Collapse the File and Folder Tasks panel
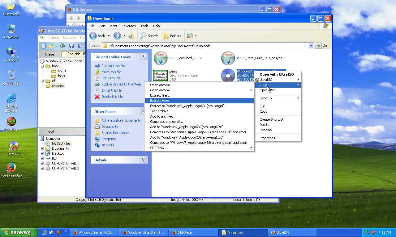 point(143,56)
